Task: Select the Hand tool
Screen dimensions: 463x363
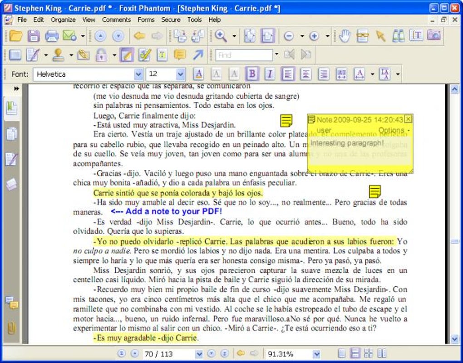Action: [x=345, y=36]
